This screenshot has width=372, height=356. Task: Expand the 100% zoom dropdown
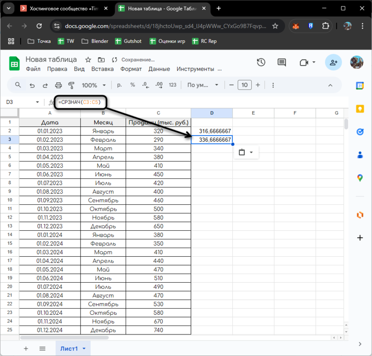tap(94, 85)
